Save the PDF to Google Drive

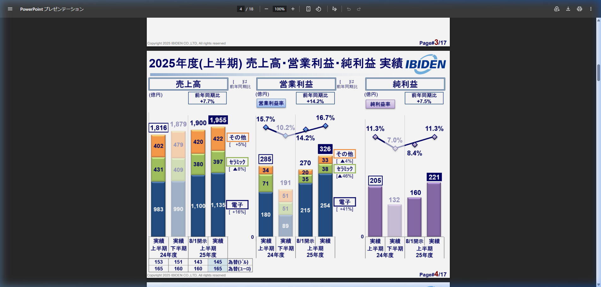pyautogui.click(x=557, y=9)
